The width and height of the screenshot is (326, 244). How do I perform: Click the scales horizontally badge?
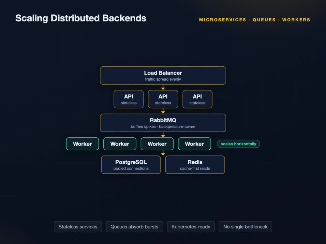tap(239, 144)
